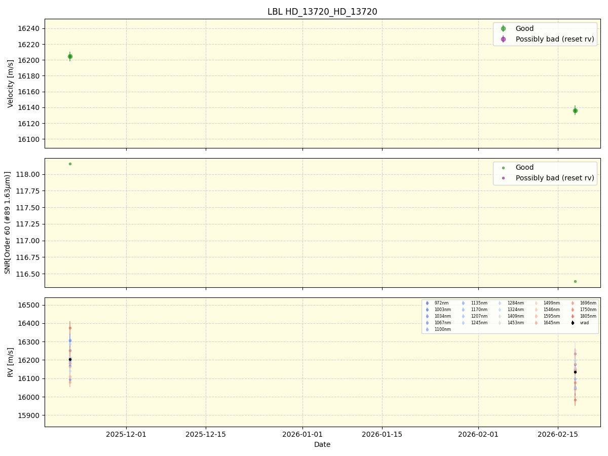Screen dimensions: 608x456
Task: Select the November velocity data point near 16204
Action: coord(70,56)
